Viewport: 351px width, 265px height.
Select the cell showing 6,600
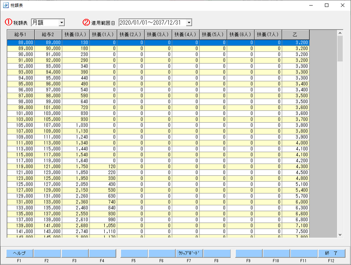pos(296,214)
